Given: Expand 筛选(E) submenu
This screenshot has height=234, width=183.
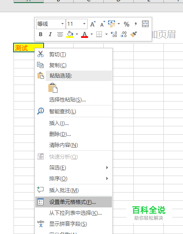Looking at the screenshot, I should click(x=74, y=168).
